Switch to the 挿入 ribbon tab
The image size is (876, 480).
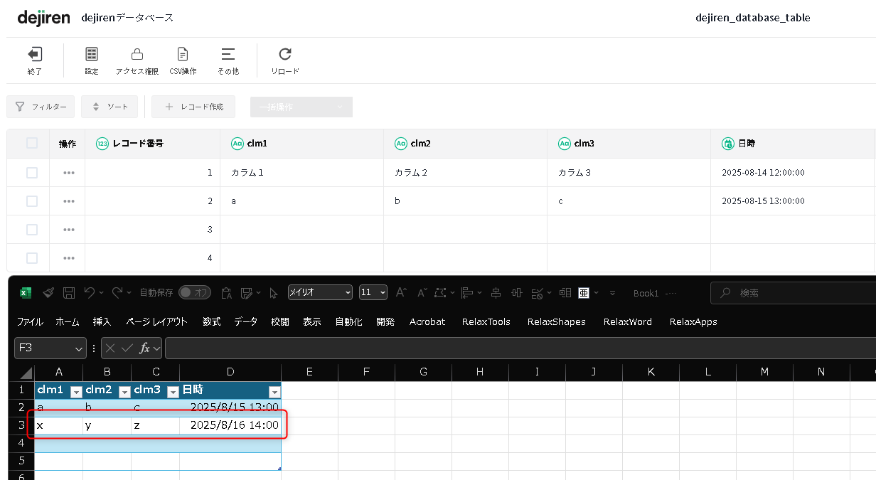(102, 322)
